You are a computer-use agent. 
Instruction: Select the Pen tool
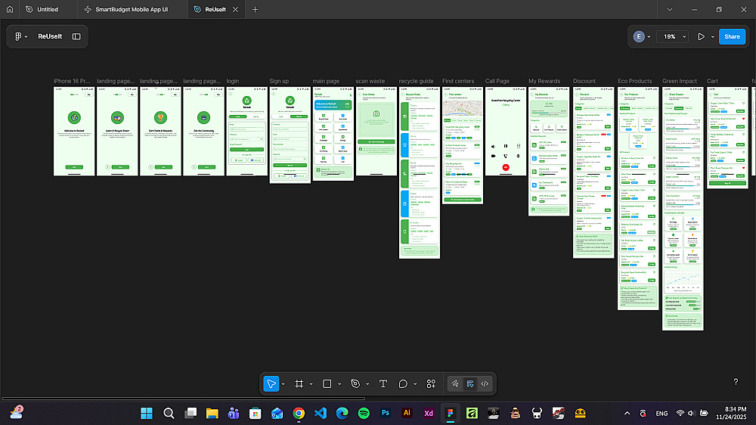click(x=355, y=383)
